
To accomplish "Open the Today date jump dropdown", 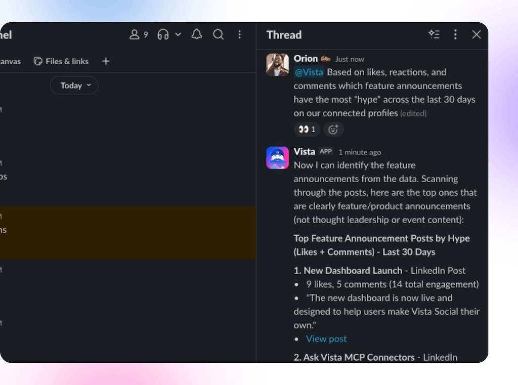I will [x=74, y=85].
